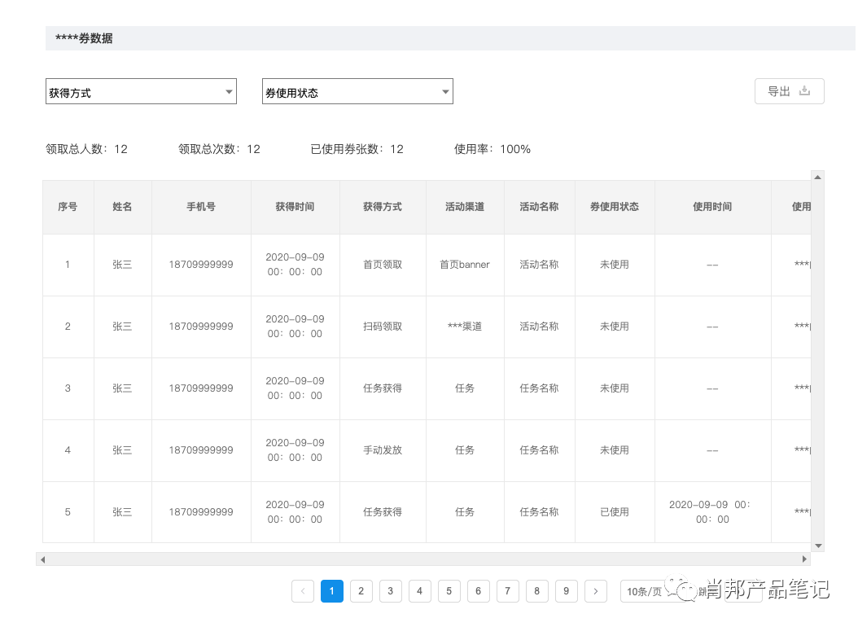Viewport: 858px width, 627px height.
Task: Click the 领取总人数: 12 statistic
Action: (x=86, y=149)
